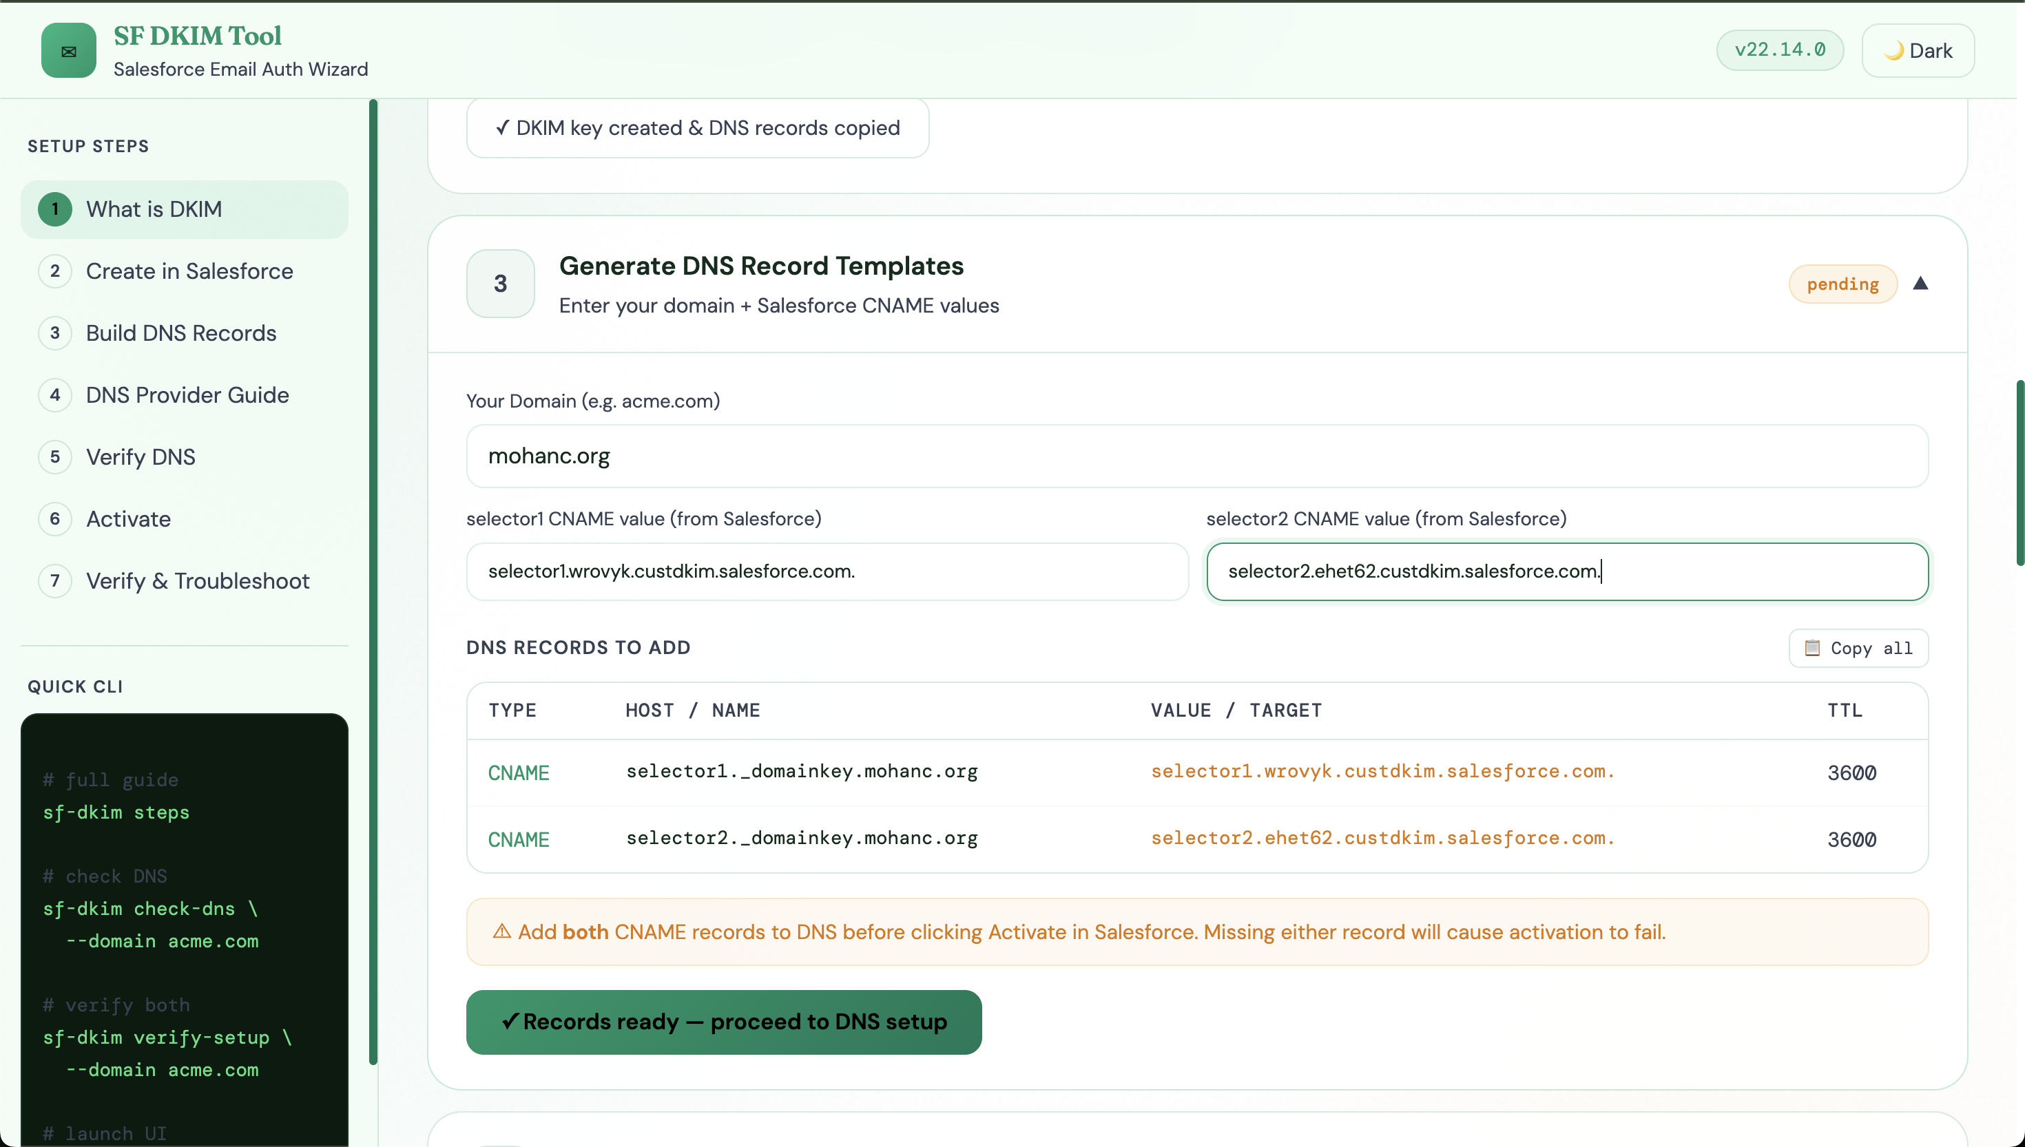Screen dimensions: 2025x1147
Task: Select the Build DNS Records step
Action: coord(180,333)
